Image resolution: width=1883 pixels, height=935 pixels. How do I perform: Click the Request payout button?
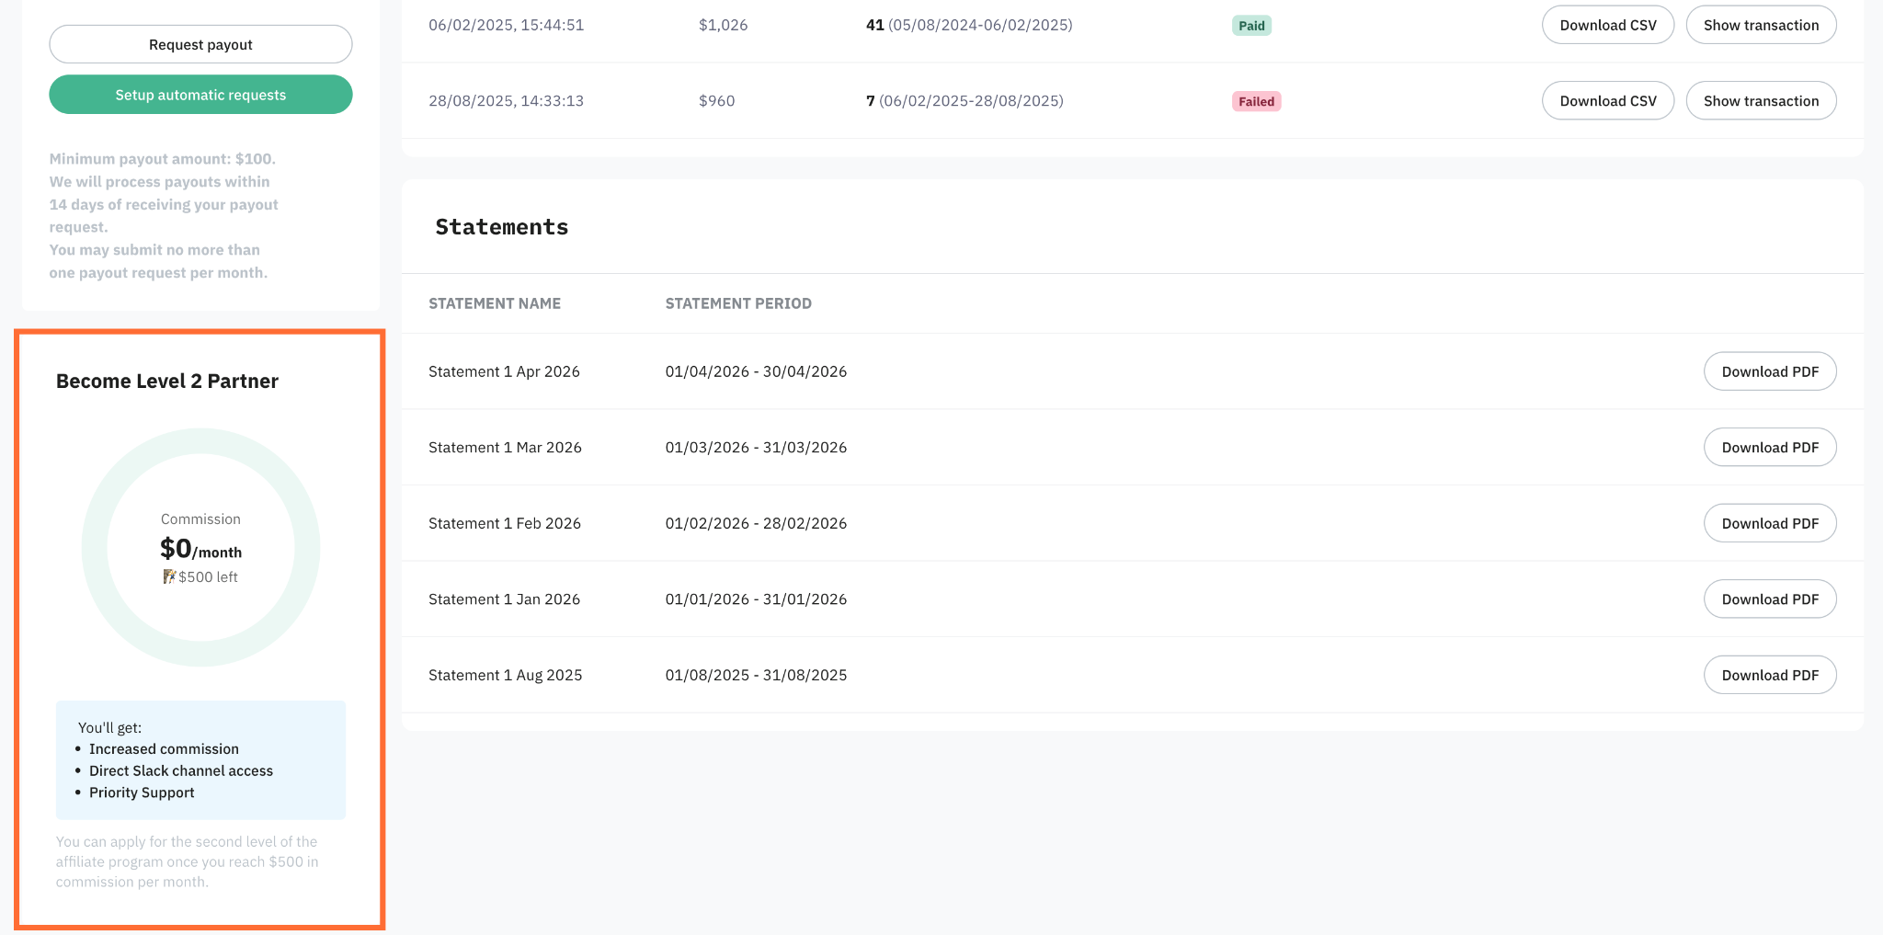200,44
